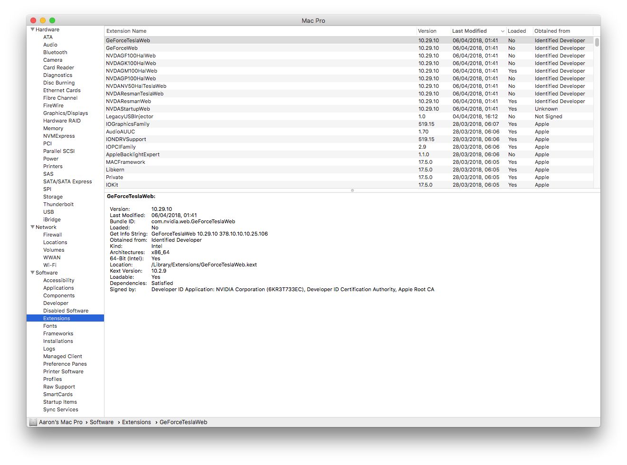Select the MACFramework extension row
This screenshot has width=627, height=465.
[349, 162]
